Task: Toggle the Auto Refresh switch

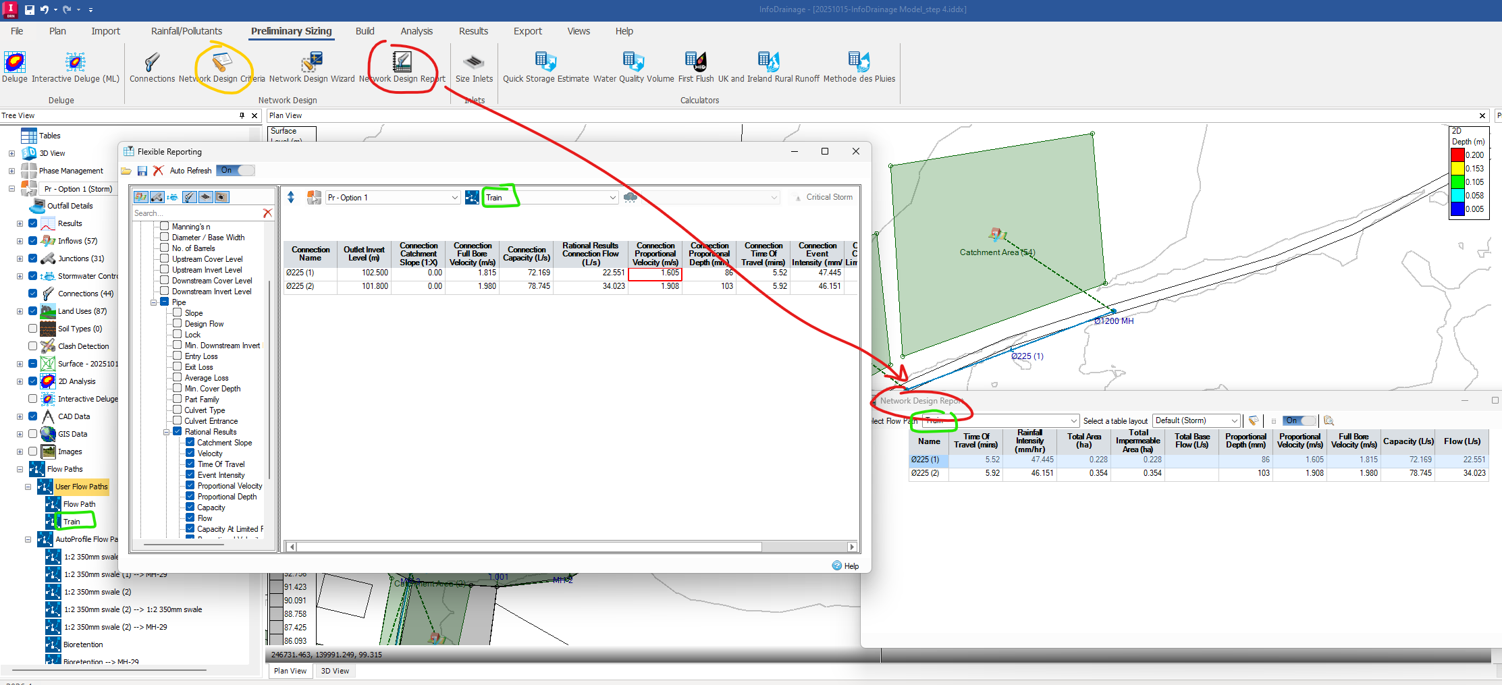Action: [236, 171]
